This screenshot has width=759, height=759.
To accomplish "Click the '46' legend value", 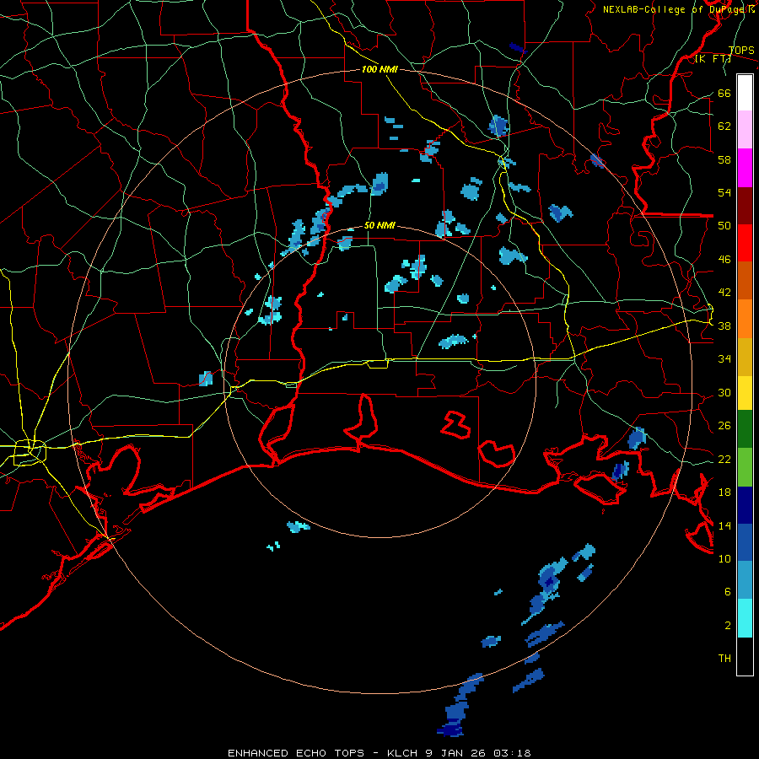I will coord(724,260).
